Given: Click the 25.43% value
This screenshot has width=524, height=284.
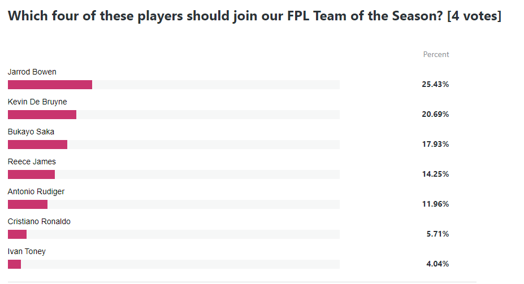Looking at the screenshot, I should click(435, 85).
